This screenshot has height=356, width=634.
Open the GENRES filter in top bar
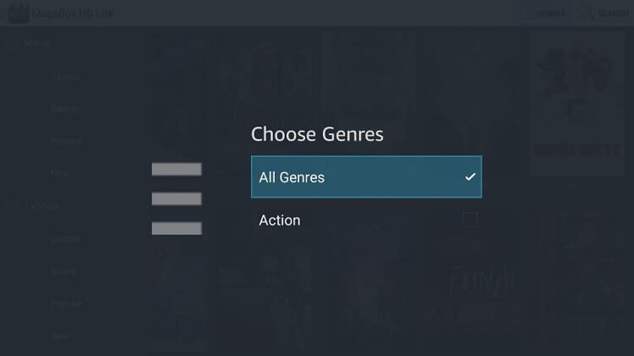(550, 13)
